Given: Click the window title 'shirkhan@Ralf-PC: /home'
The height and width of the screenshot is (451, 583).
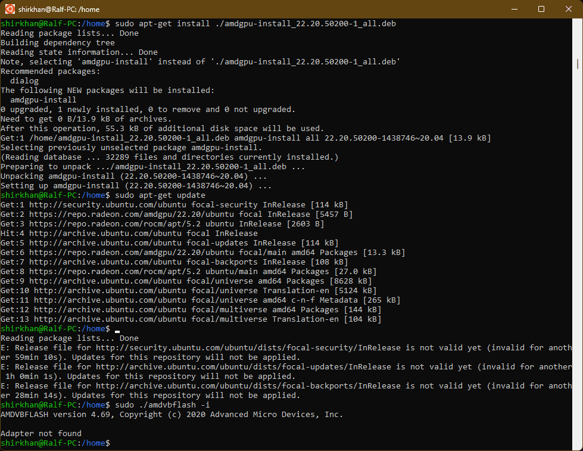Looking at the screenshot, I should pyautogui.click(x=59, y=10).
